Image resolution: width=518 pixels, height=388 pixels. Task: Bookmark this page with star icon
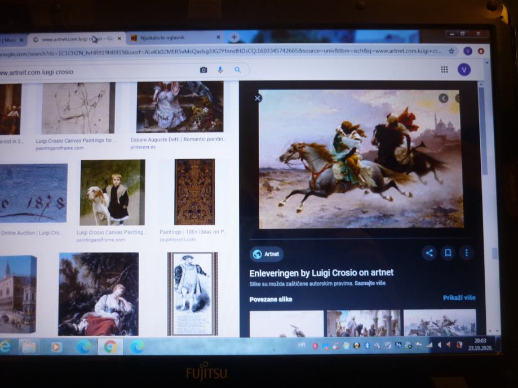click(x=451, y=51)
